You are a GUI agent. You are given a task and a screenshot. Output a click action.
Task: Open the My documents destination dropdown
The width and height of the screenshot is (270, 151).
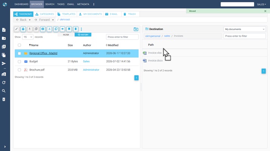point(244,29)
